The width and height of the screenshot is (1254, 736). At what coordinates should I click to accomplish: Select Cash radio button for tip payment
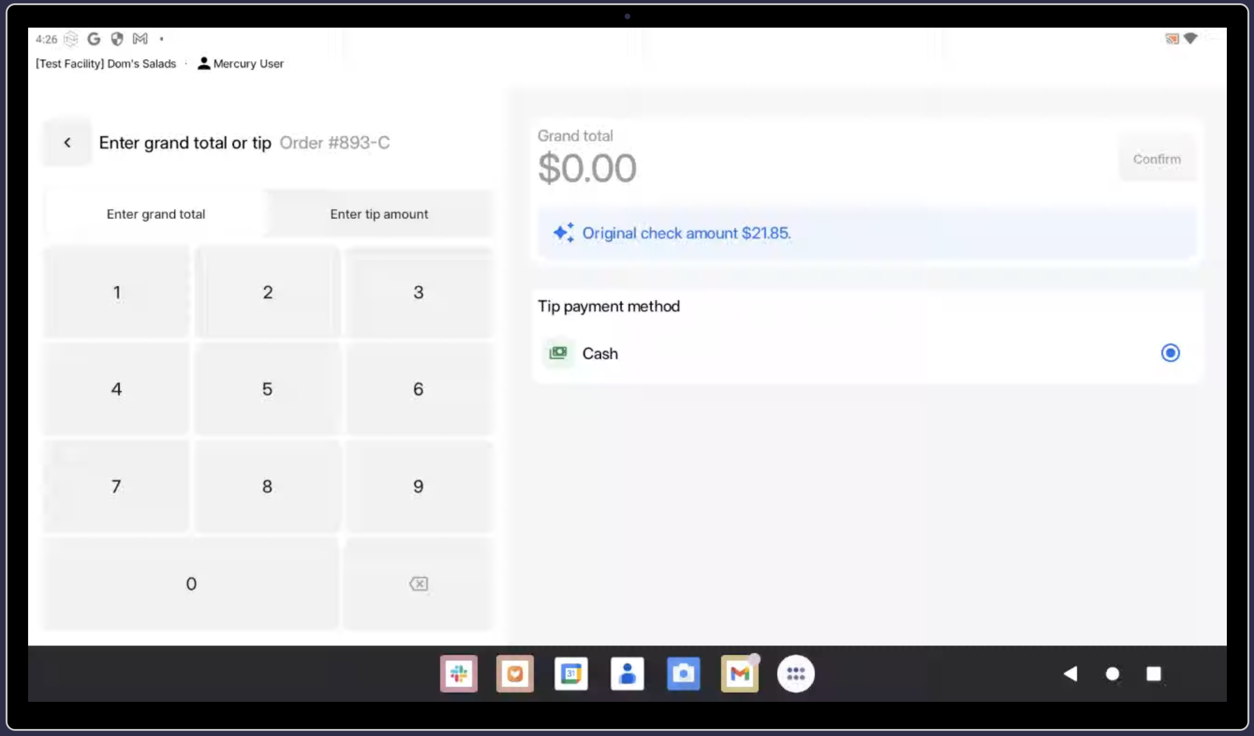1170,353
